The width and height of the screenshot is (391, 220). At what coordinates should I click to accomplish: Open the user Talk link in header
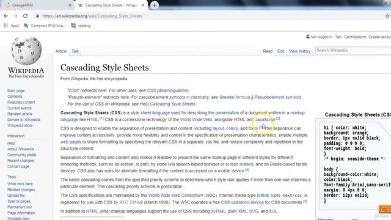[338, 37]
